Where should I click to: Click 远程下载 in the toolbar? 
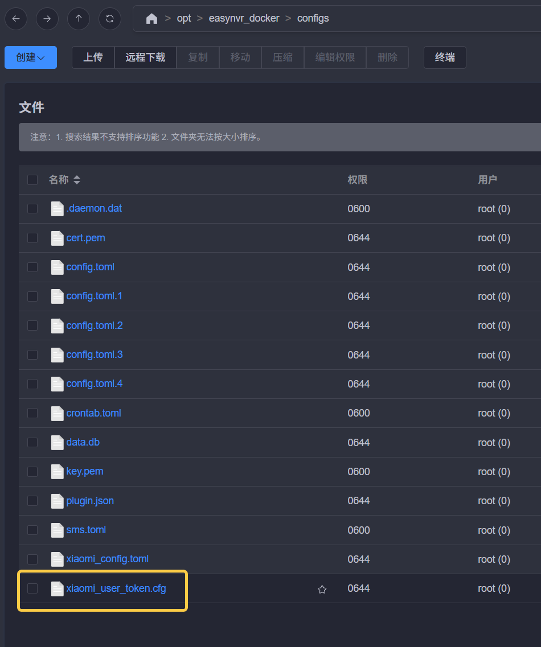pos(145,57)
